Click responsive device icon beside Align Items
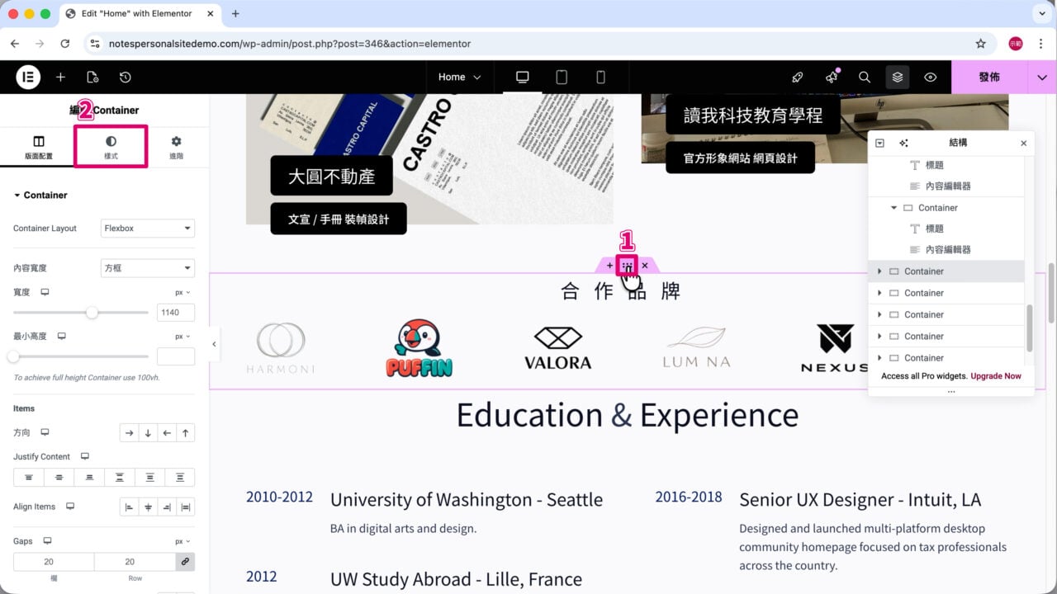Screen dimensions: 1057x594 click(69, 507)
